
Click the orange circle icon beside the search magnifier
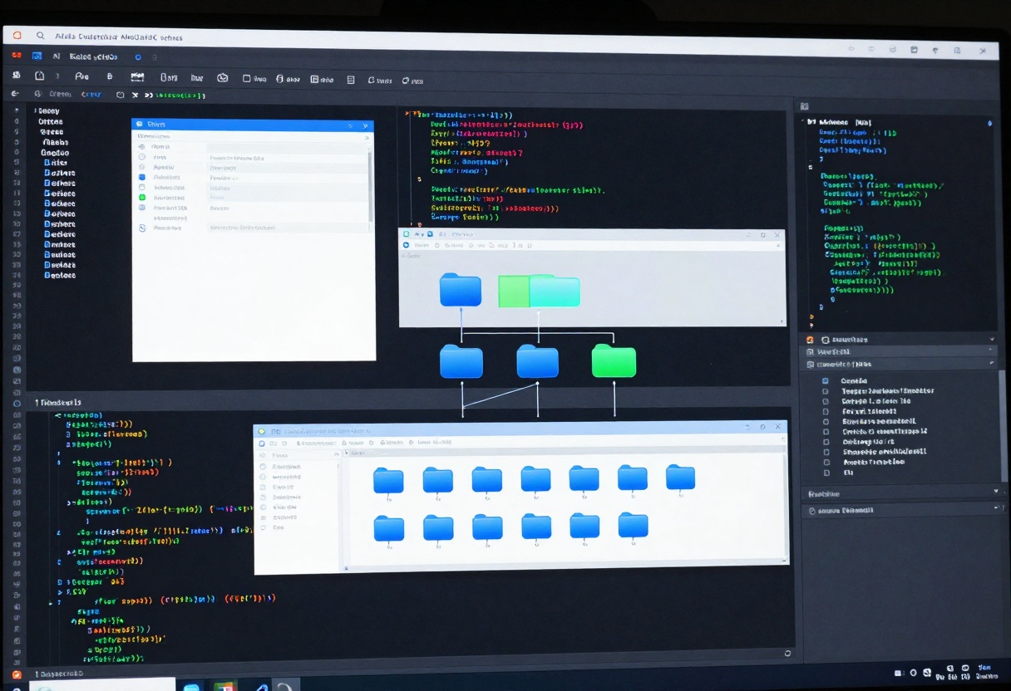[x=17, y=35]
